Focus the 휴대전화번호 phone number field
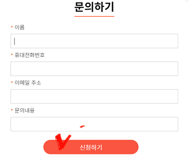This screenshot has width=188, height=159. 94,69
